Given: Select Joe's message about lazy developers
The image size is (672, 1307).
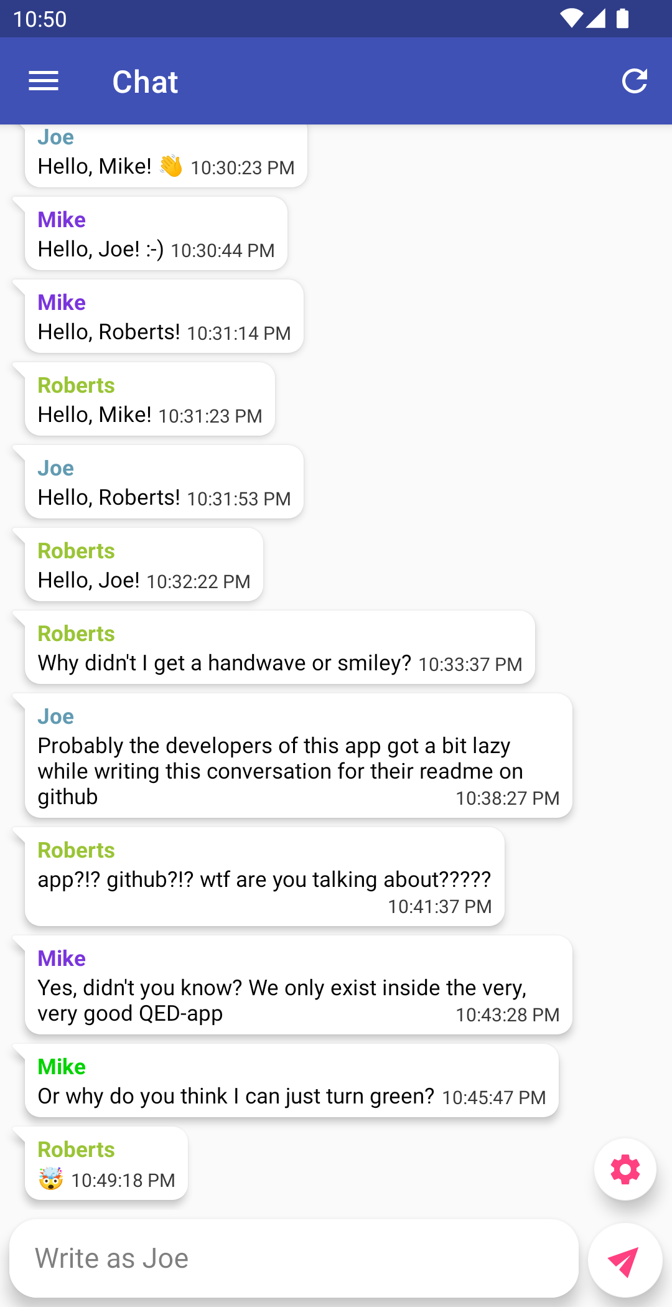Looking at the screenshot, I should click(298, 756).
